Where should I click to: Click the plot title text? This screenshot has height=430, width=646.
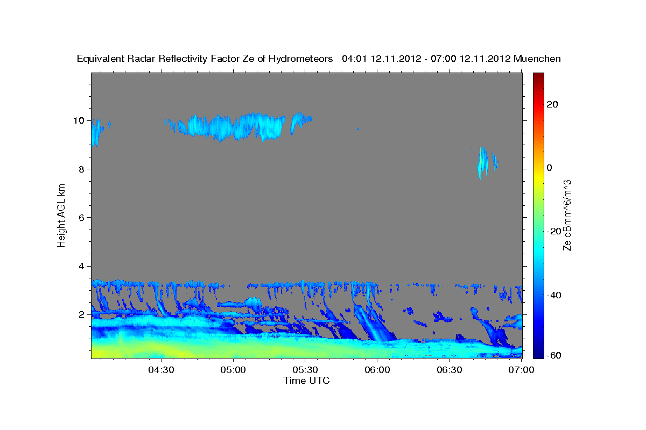(319, 59)
